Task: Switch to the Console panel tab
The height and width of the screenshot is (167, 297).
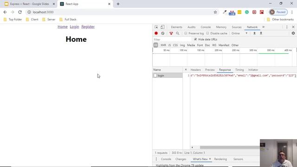Action: point(206,27)
